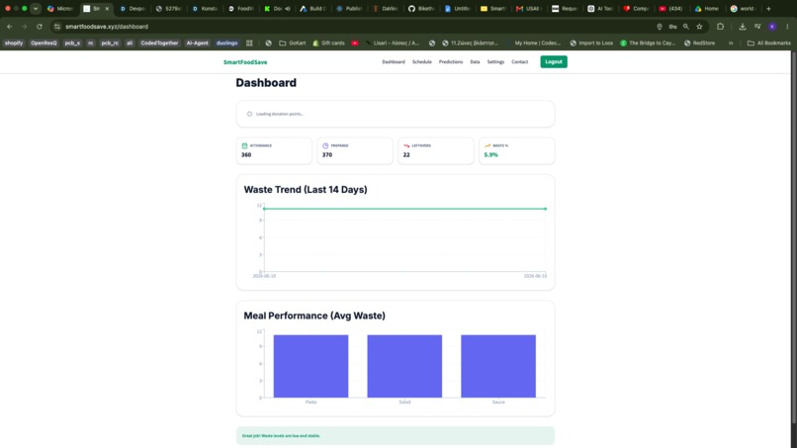Open the RedStore bookmark
Image resolution: width=797 pixels, height=448 pixels.
click(699, 44)
